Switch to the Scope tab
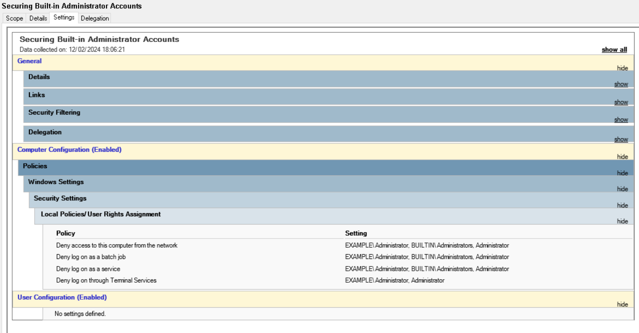This screenshot has width=639, height=333. click(14, 18)
